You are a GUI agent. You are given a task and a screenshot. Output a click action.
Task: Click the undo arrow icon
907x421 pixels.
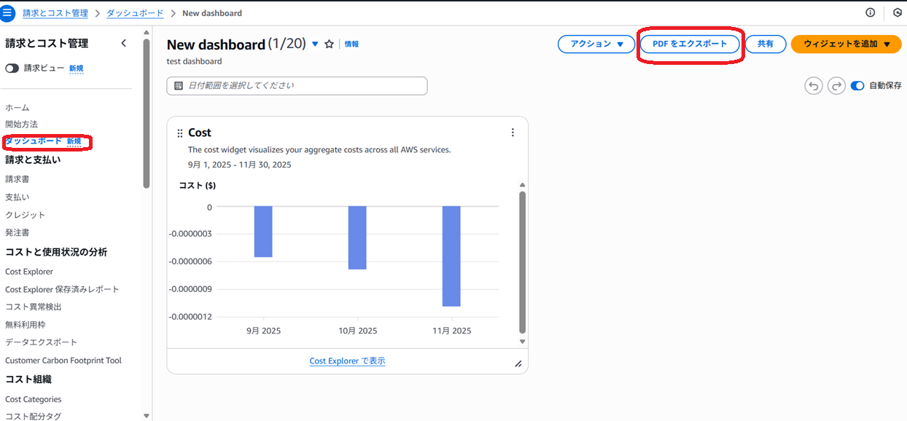pyautogui.click(x=813, y=86)
